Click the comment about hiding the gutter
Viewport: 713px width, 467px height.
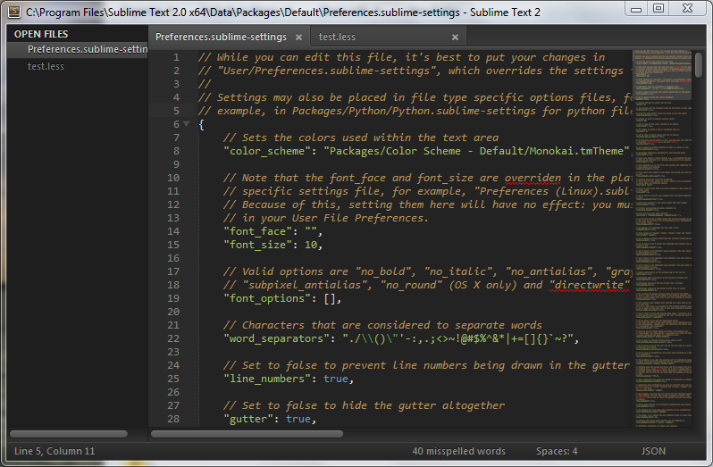click(x=365, y=405)
